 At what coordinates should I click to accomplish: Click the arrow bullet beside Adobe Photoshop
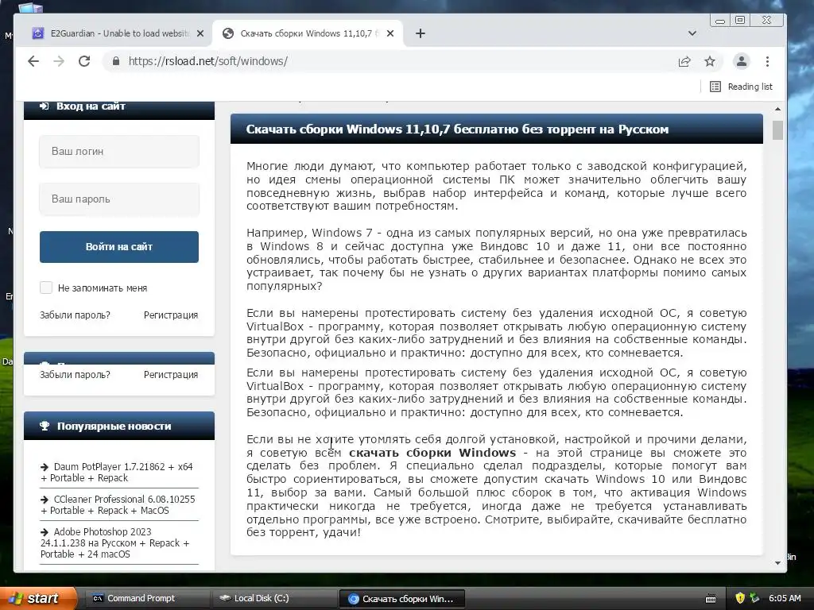tap(45, 532)
